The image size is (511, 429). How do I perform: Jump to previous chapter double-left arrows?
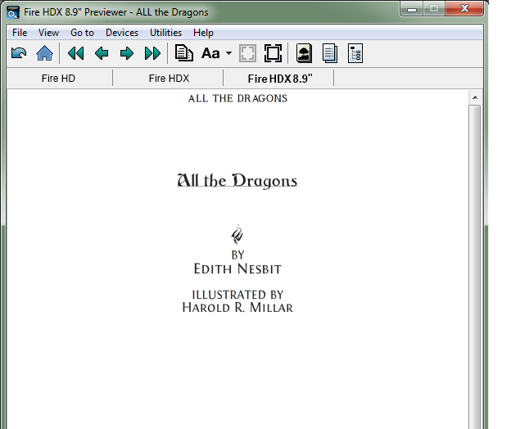click(x=76, y=53)
